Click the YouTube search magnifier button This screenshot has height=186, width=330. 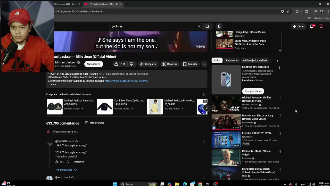pos(207,26)
